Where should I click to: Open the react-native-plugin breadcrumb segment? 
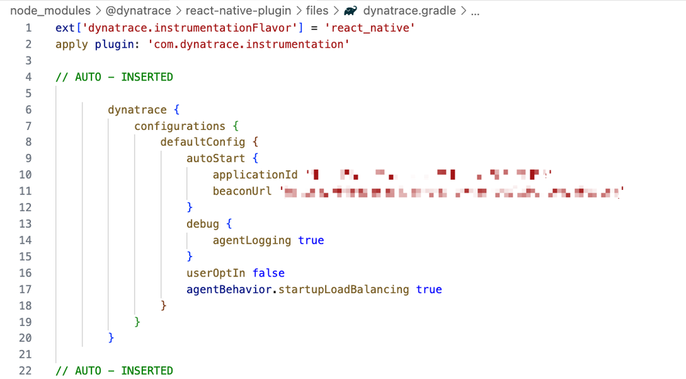(239, 11)
